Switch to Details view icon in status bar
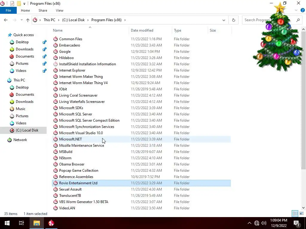 coord(295,213)
